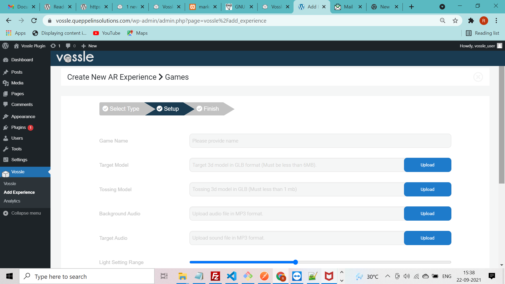Screen dimensions: 505x284
Task: Open the Chrome profile R avatar
Action: pos(484,21)
